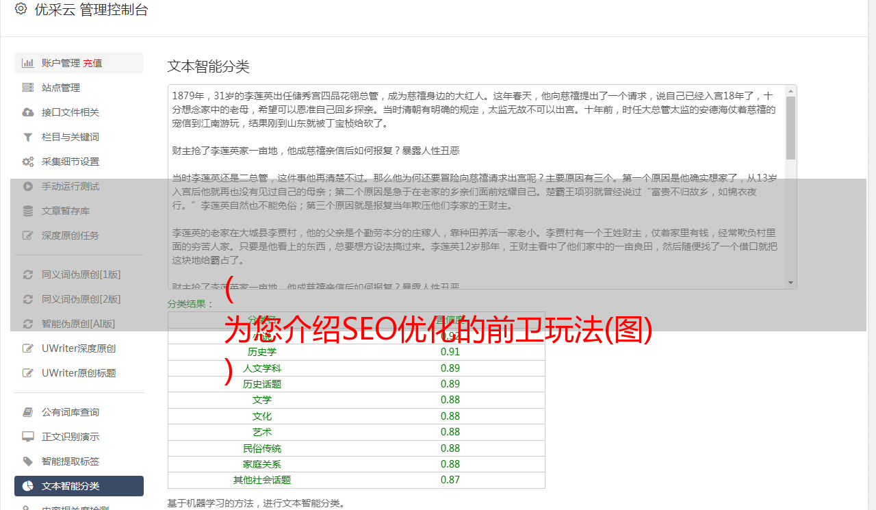The width and height of the screenshot is (876, 510).
Task: Click the 分类结果 label
Action: tap(191, 304)
